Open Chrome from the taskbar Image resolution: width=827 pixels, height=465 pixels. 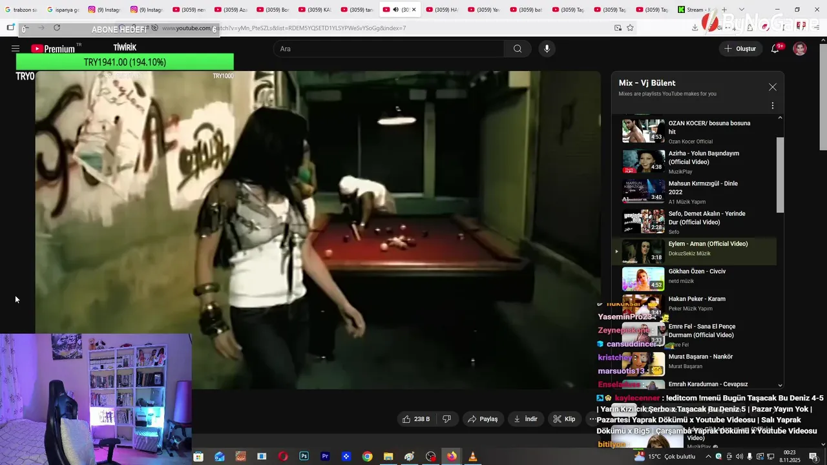pyautogui.click(x=367, y=457)
